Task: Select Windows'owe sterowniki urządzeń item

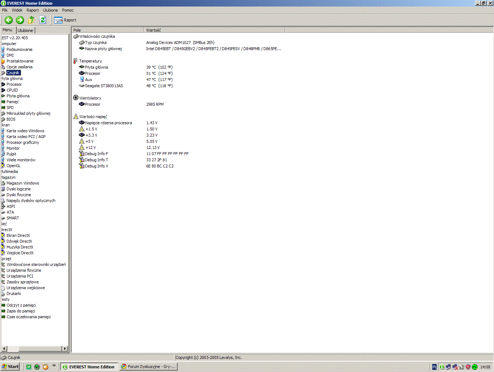Action: click(36, 264)
